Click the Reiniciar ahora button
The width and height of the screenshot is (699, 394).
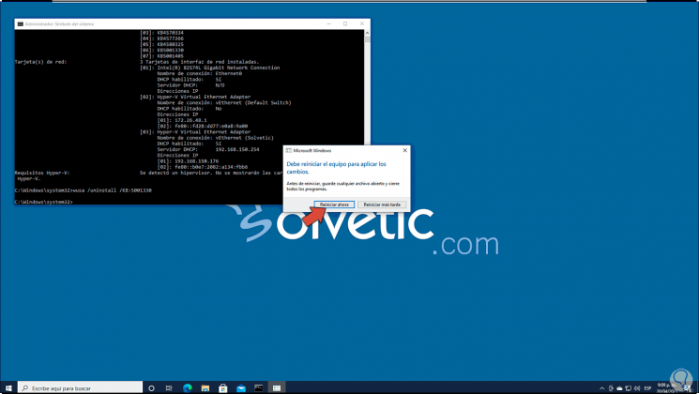pyautogui.click(x=334, y=205)
